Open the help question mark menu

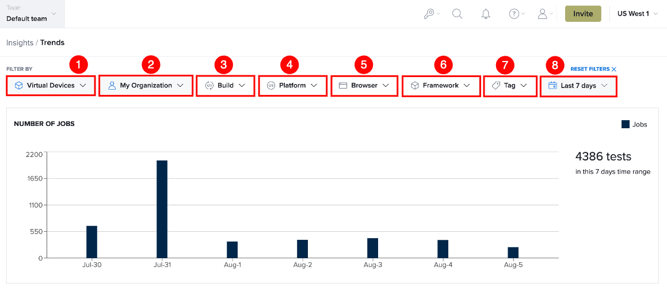point(514,14)
